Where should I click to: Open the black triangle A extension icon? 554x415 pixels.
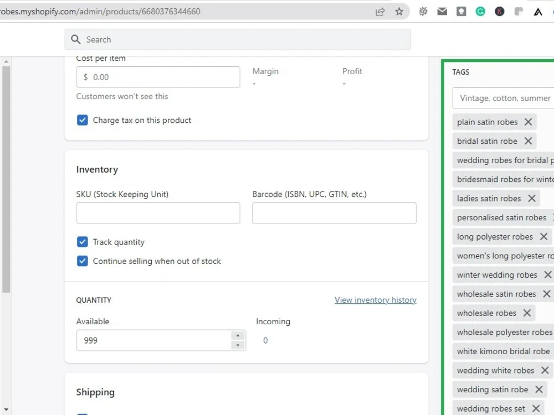pos(538,12)
